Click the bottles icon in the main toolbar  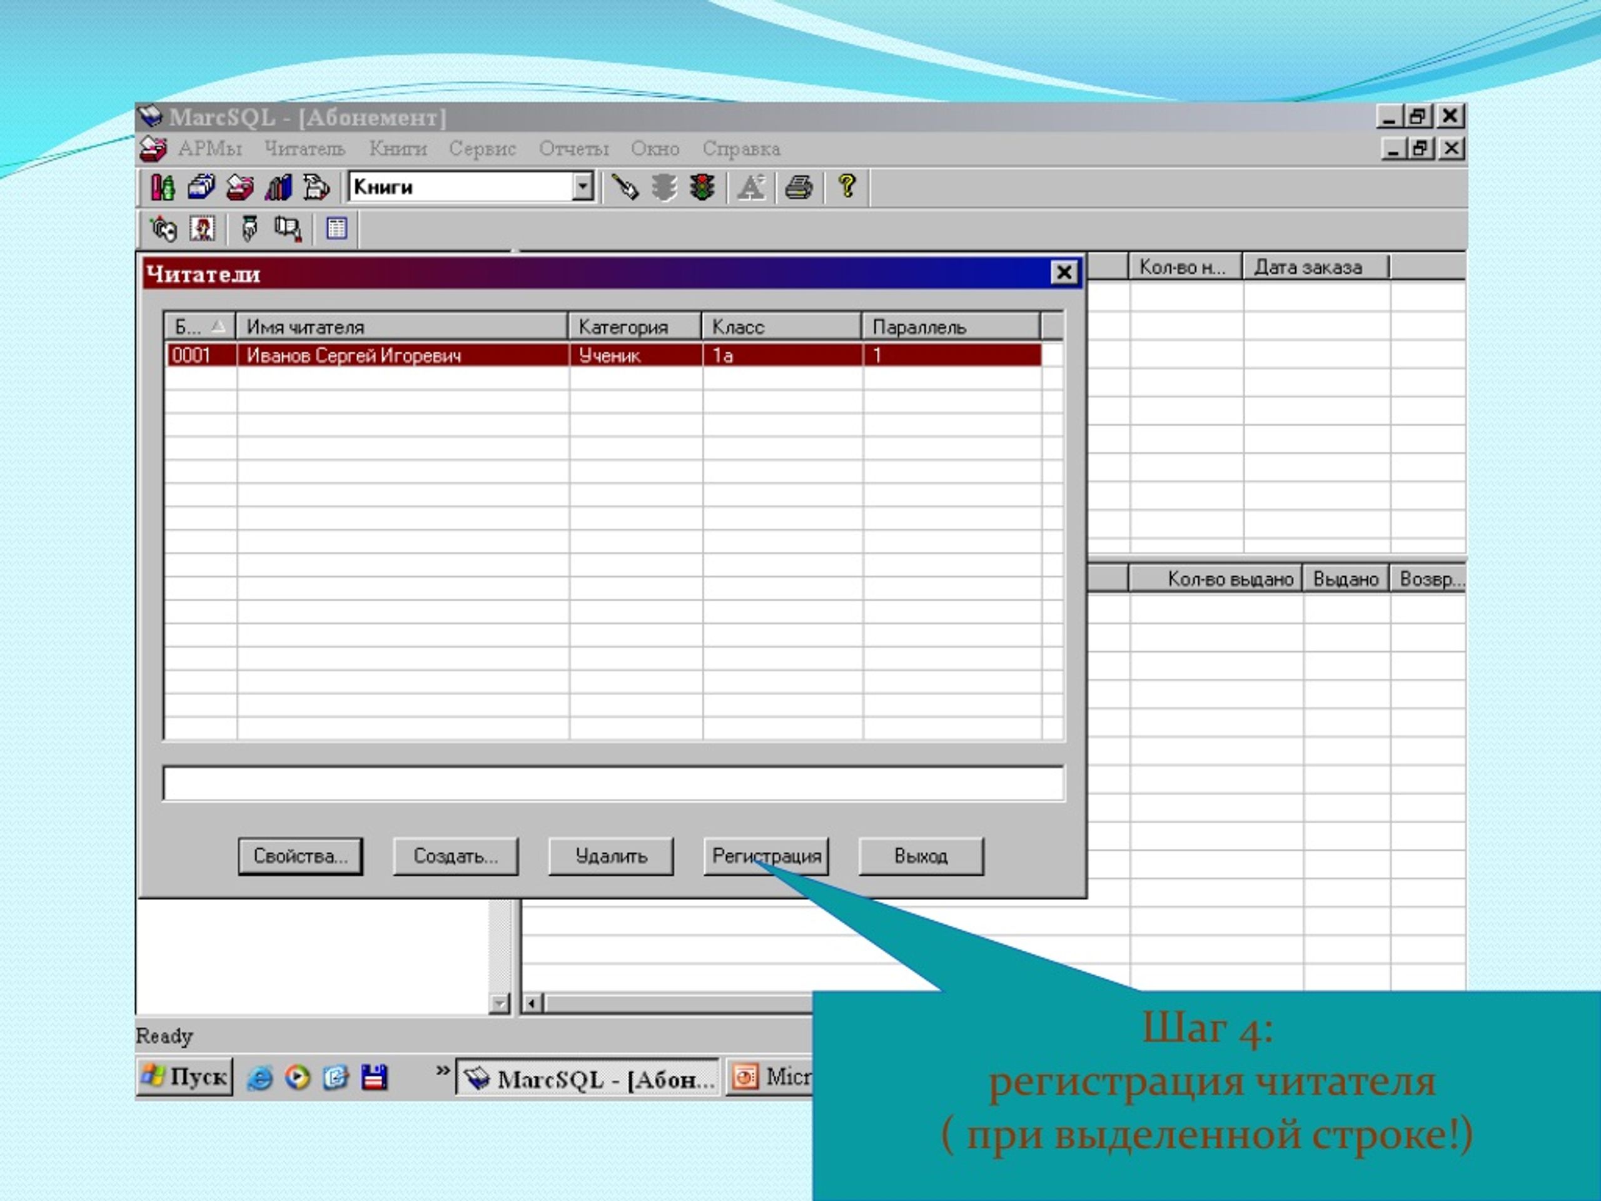click(163, 188)
